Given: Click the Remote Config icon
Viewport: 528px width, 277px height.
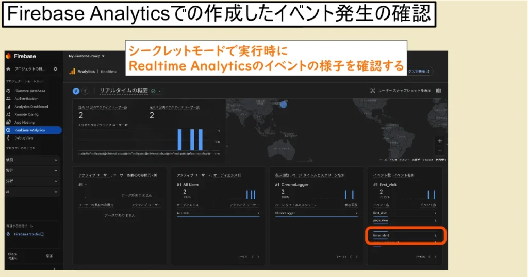Looking at the screenshot, I should click(x=8, y=114).
